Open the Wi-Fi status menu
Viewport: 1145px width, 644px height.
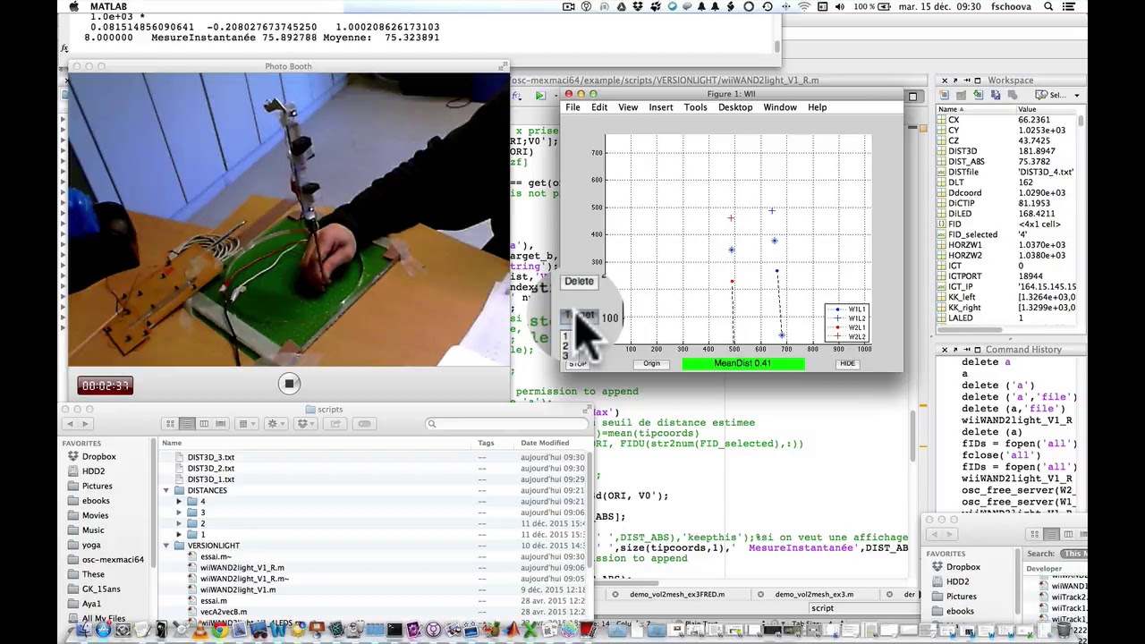(804, 6)
